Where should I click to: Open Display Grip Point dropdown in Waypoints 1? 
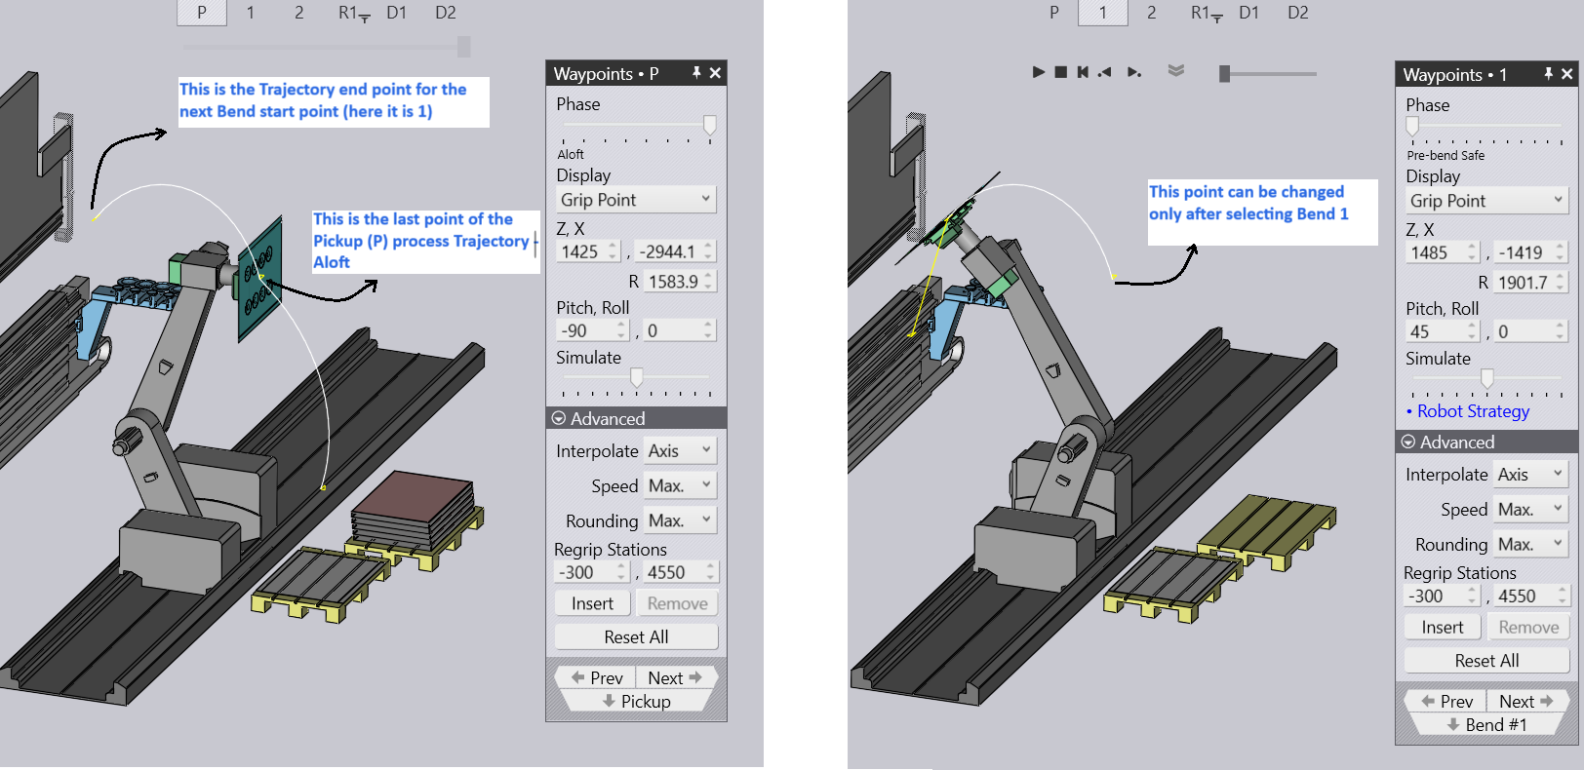click(x=1485, y=201)
